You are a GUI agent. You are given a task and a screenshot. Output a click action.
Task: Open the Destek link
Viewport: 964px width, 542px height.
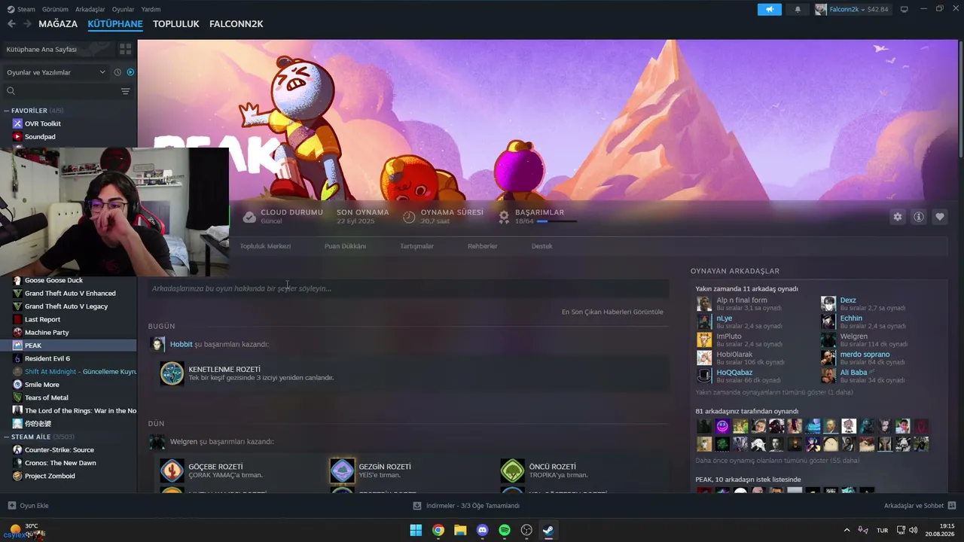coord(541,246)
